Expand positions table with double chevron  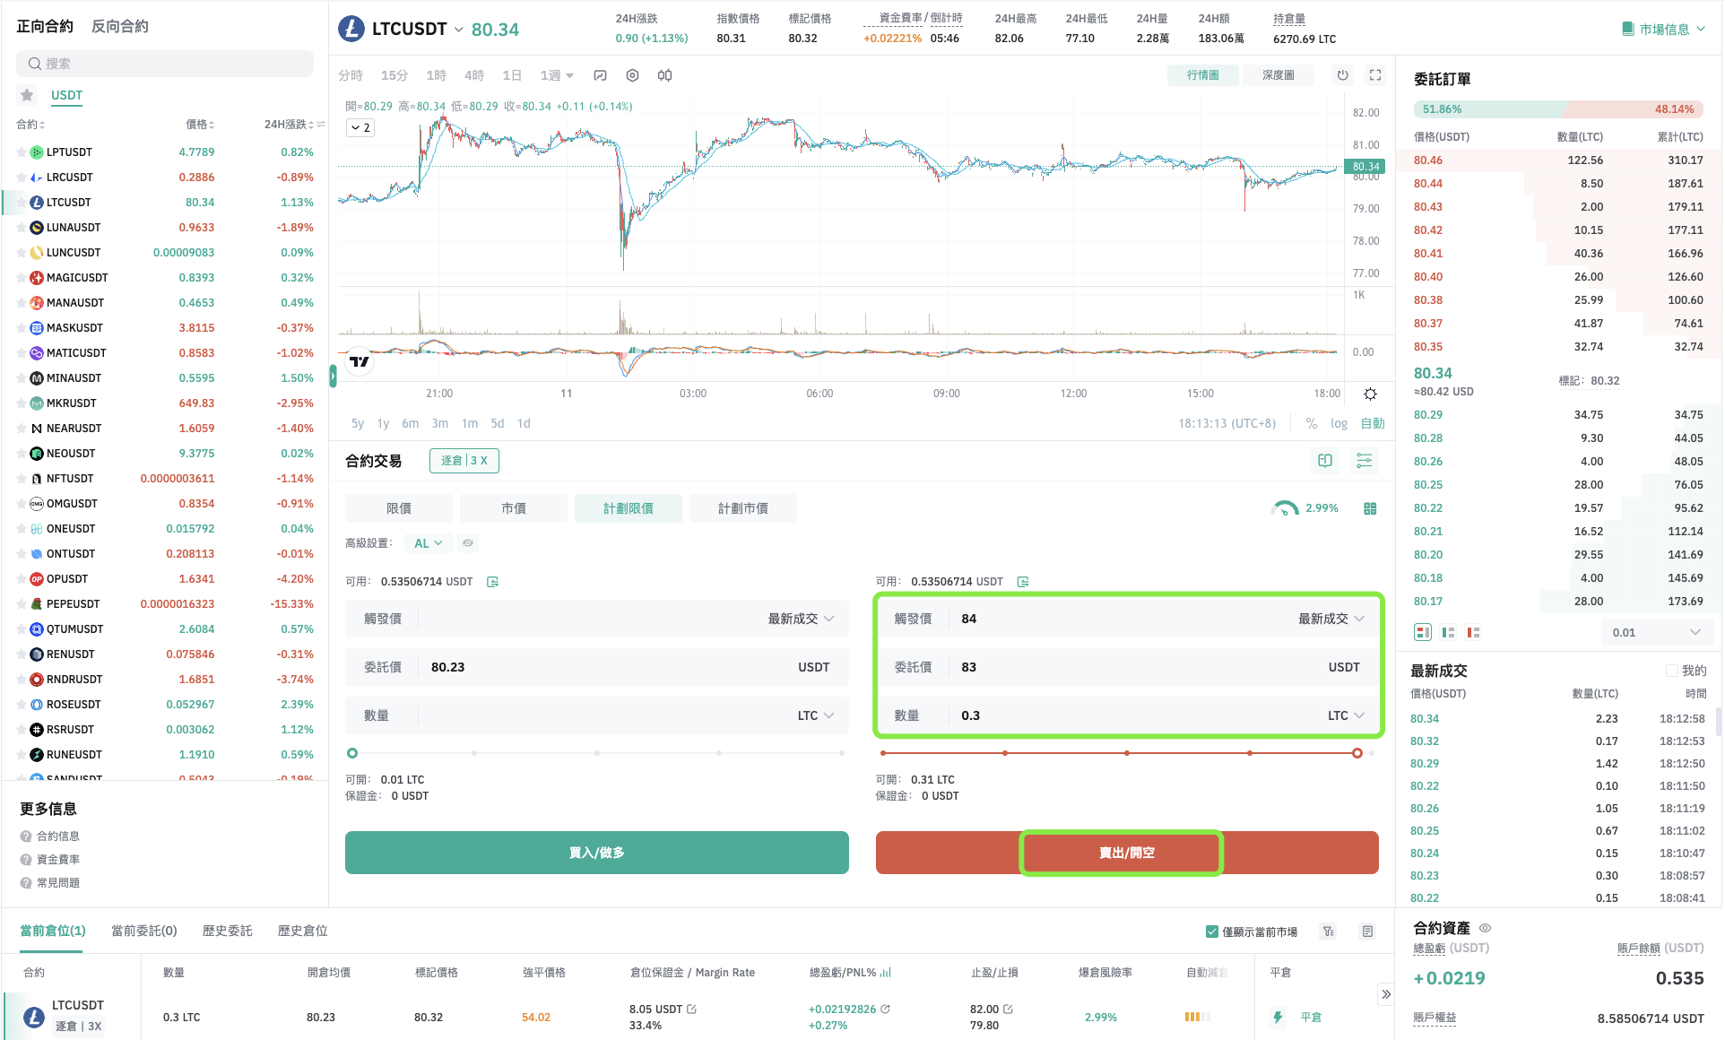[1386, 994]
